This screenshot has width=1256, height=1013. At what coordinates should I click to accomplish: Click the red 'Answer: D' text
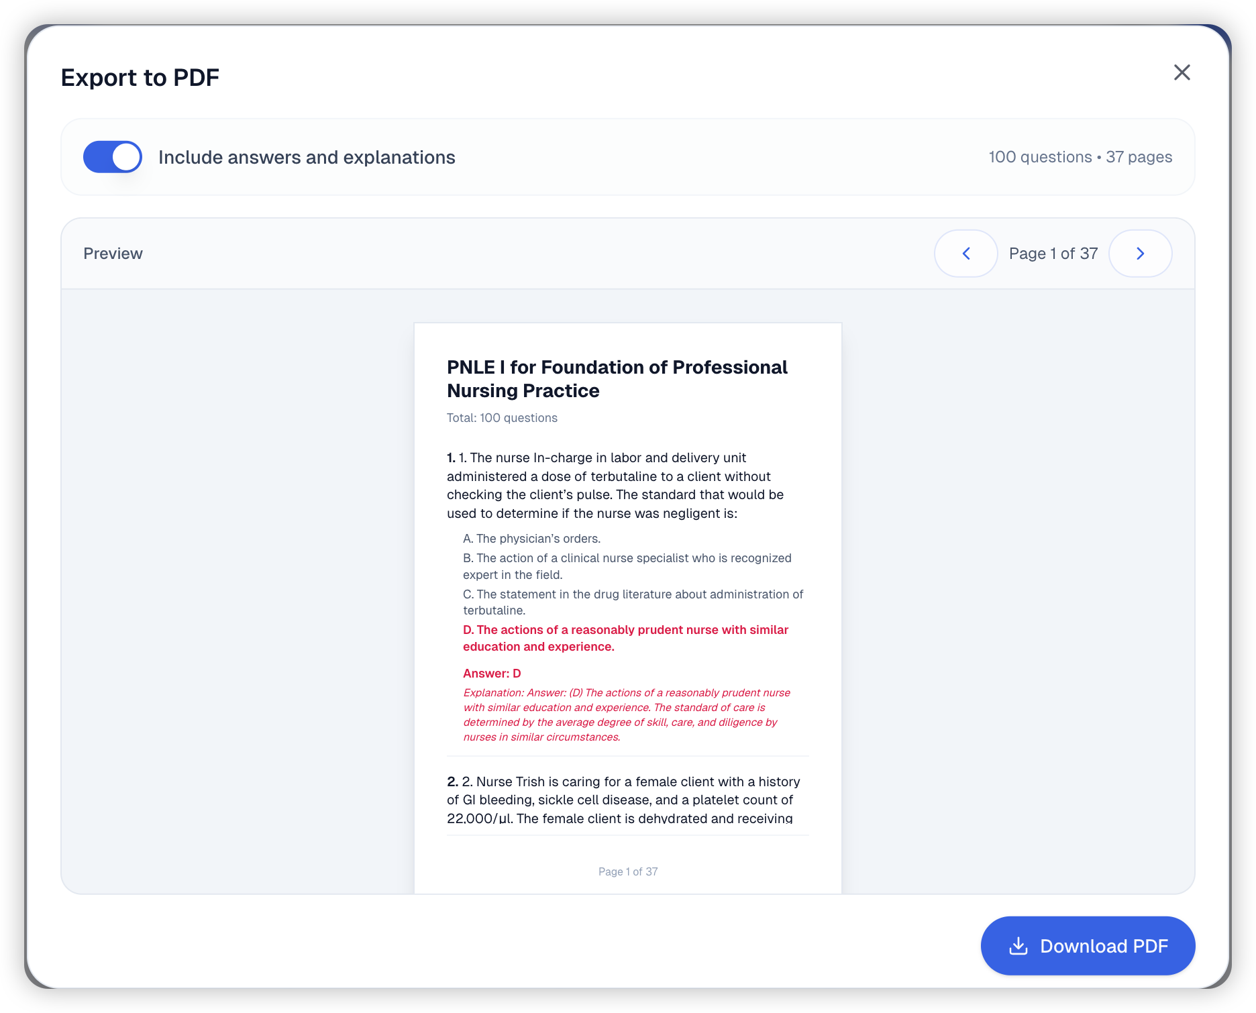coord(492,674)
